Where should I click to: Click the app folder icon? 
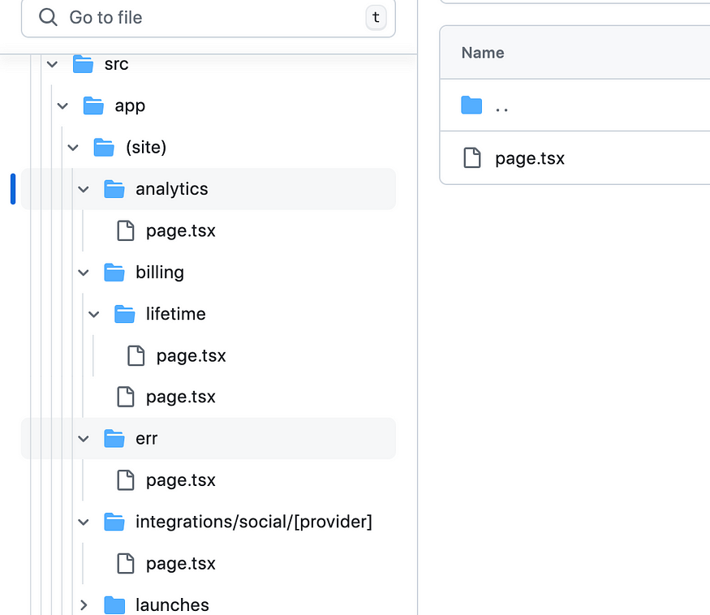94,106
